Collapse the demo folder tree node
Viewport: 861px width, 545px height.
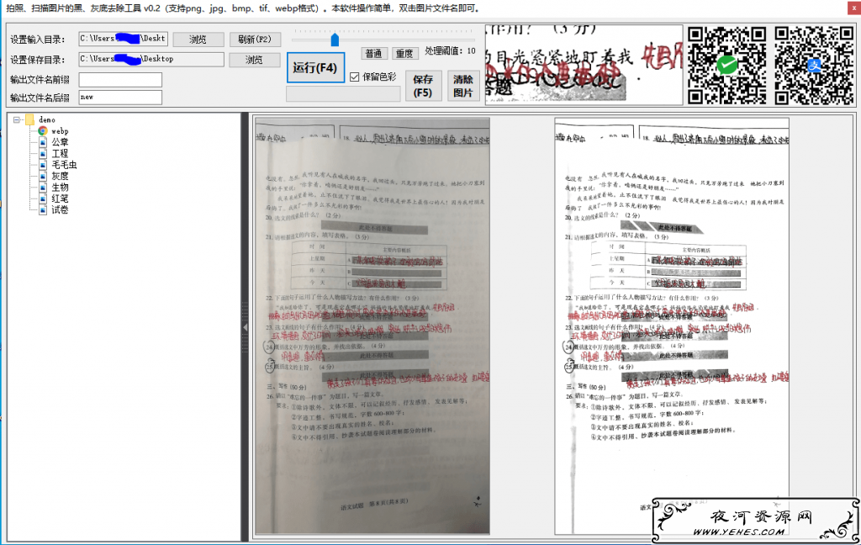[17, 119]
